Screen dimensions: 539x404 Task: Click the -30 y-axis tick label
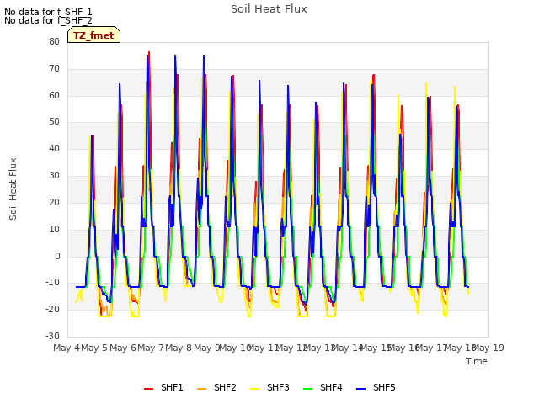(53, 337)
